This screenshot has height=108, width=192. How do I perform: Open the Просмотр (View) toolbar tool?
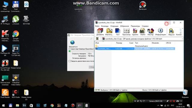126,32
